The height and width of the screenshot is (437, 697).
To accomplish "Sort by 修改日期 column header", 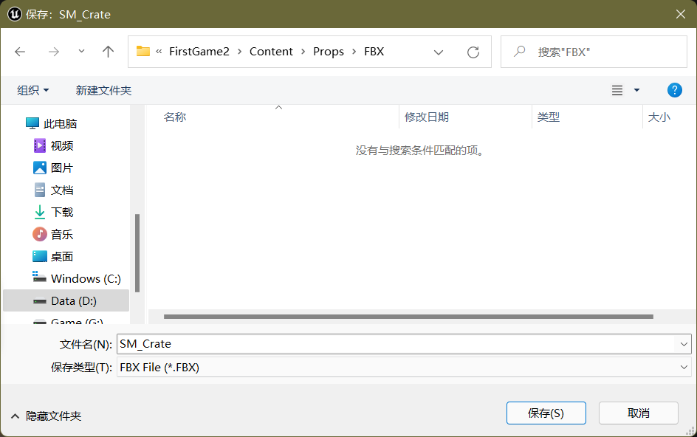I will tap(427, 117).
